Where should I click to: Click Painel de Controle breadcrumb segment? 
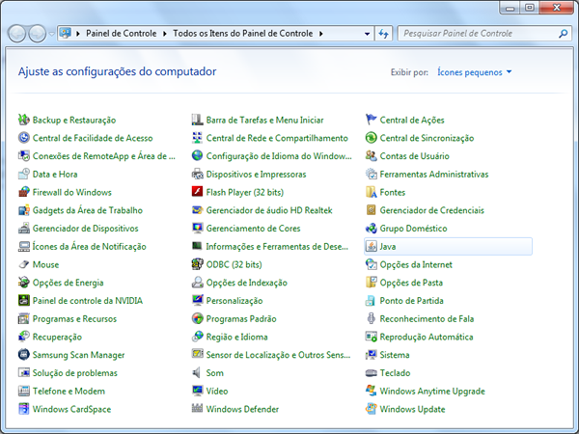(x=122, y=34)
